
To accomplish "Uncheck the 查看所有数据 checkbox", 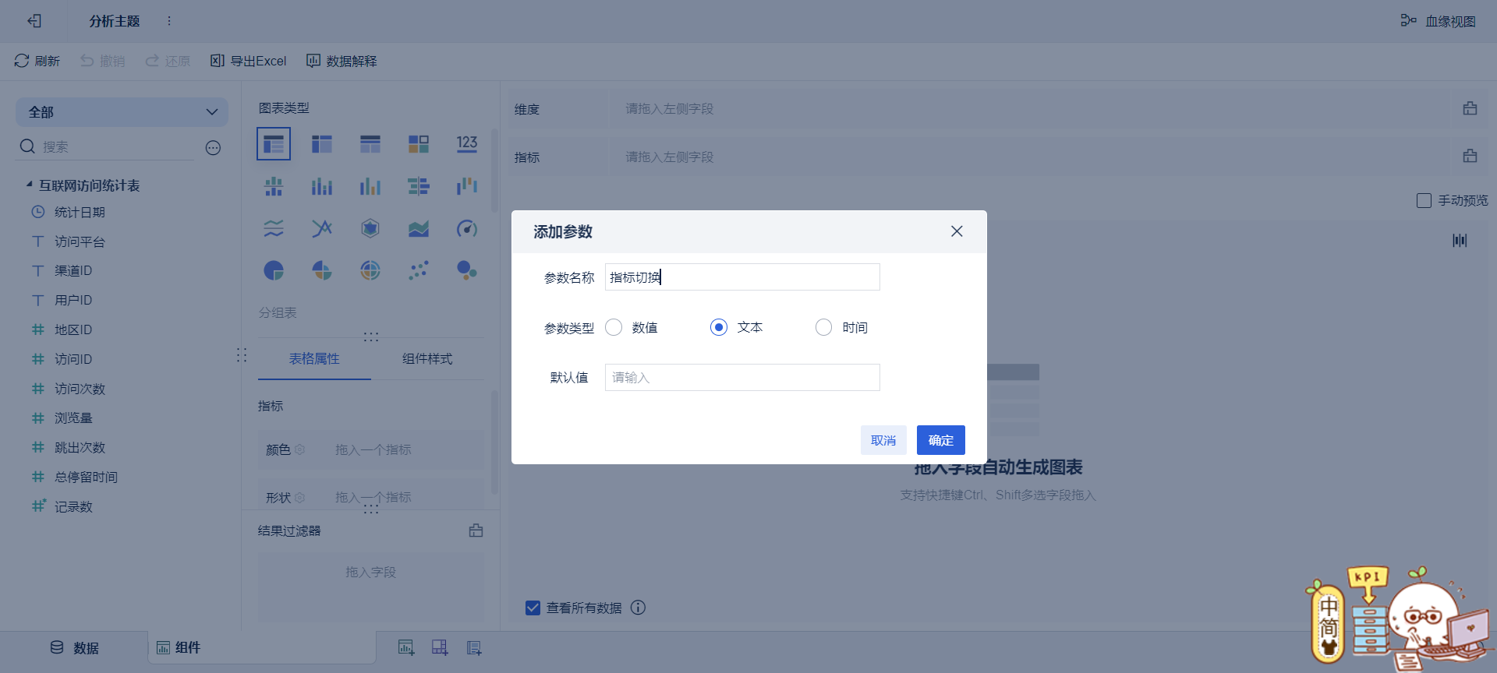I will tap(533, 608).
